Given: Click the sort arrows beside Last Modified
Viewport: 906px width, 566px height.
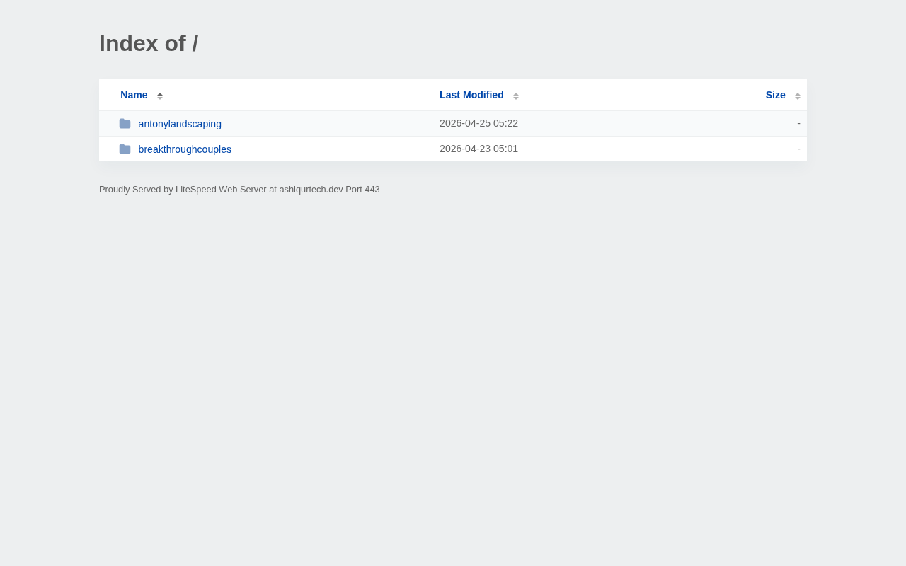Looking at the screenshot, I should [516, 96].
